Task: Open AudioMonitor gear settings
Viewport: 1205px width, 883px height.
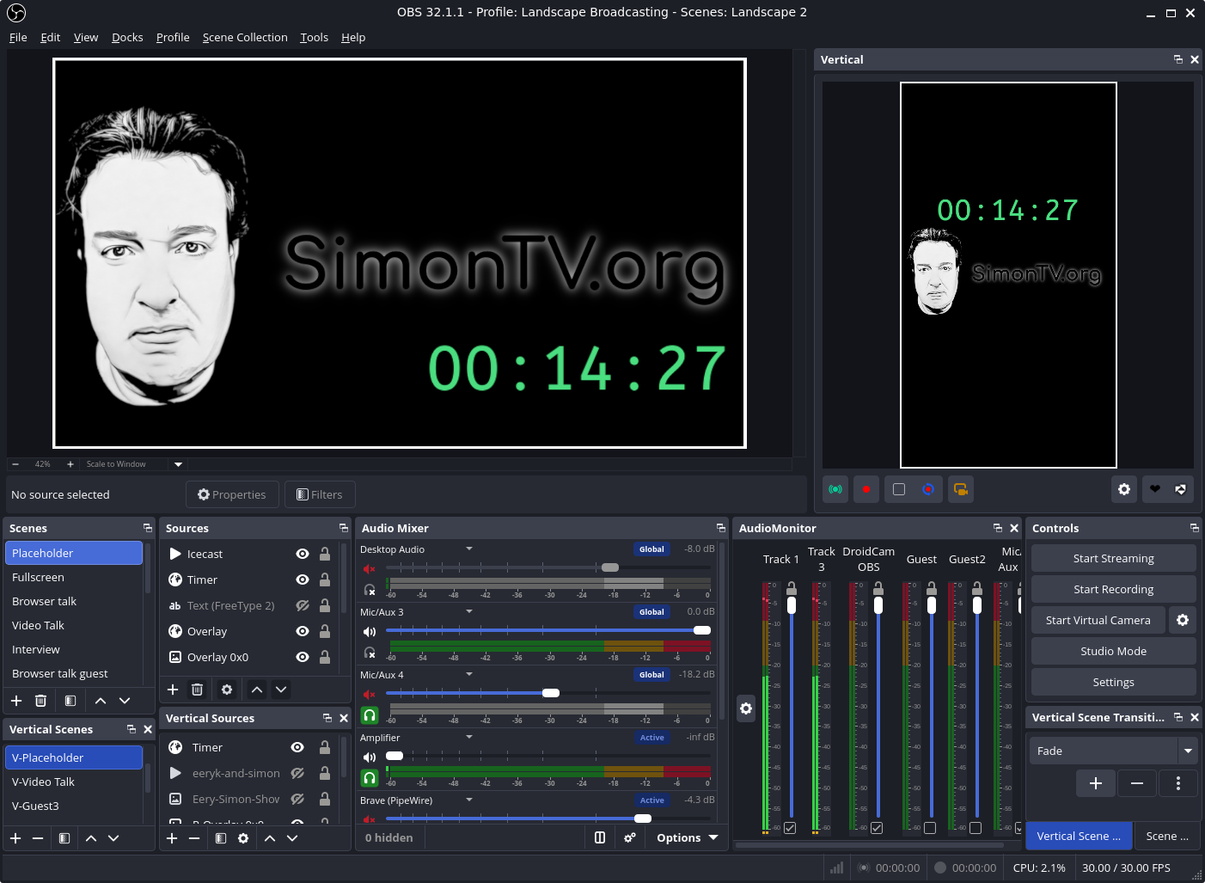Action: (x=746, y=708)
